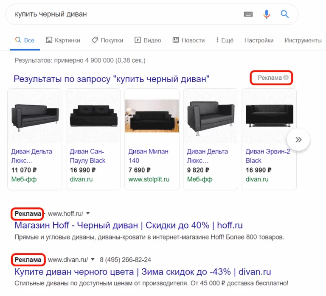The image size is (326, 296).
Task: Open the 'Результаты по запросу' heading link
Action: click(x=112, y=79)
